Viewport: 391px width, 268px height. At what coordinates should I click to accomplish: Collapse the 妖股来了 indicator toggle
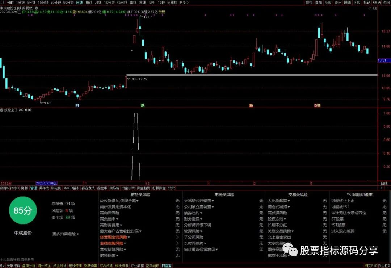[2, 110]
